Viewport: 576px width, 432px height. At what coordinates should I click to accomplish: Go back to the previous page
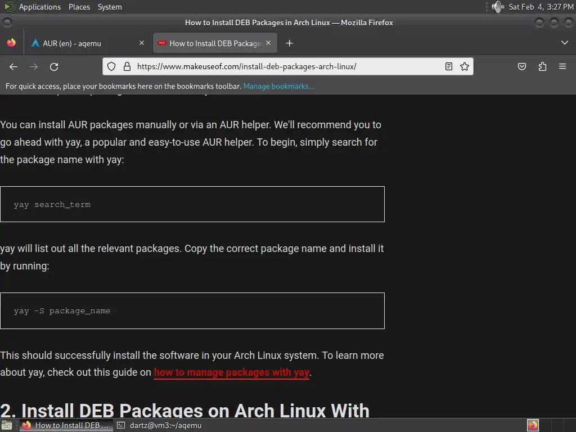pyautogui.click(x=13, y=66)
